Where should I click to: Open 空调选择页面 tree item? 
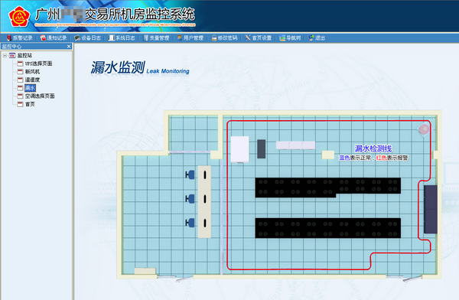click(40, 96)
